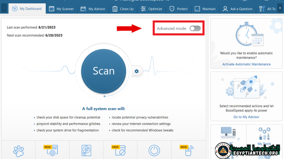The width and height of the screenshot is (284, 159).
Task: Click the window-with-gear icon marked NEW
Action: pyautogui.click(x=52, y=151)
